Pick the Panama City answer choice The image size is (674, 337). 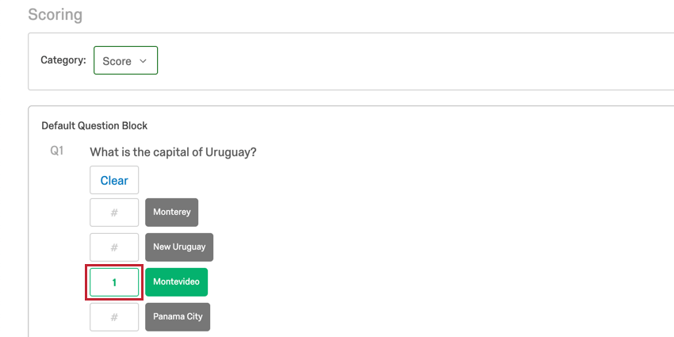coord(178,317)
